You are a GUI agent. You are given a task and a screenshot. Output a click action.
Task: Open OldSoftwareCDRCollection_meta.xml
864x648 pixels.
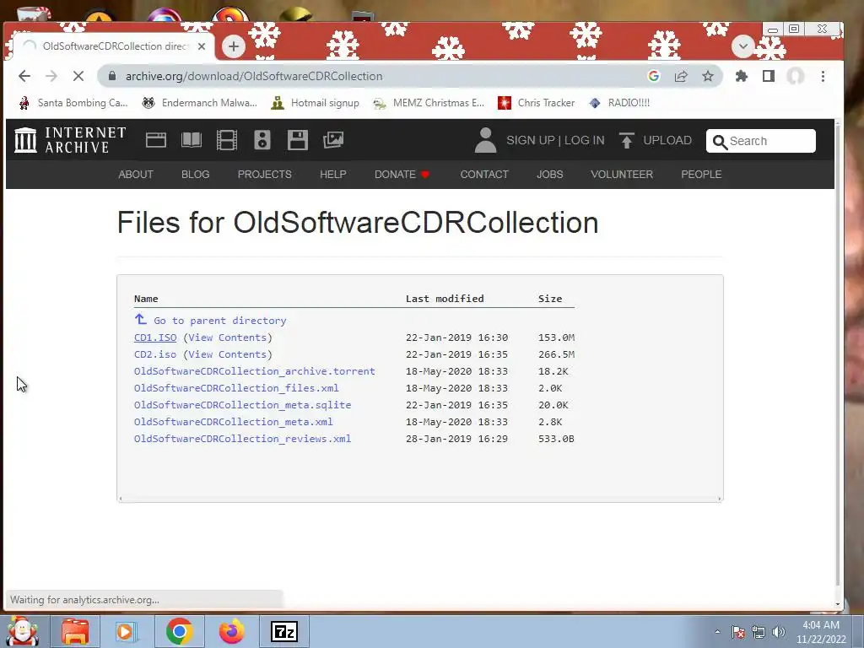pyautogui.click(x=233, y=422)
